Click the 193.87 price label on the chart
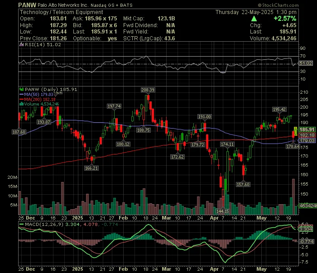The height and width of the screenshot is (273, 317). (44, 122)
